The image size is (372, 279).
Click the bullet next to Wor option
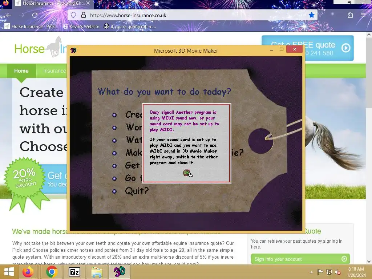pyautogui.click(x=114, y=128)
